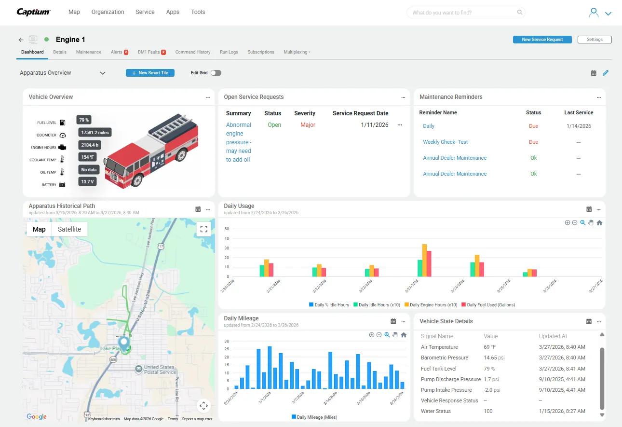Select the pan hand tool on Daily Mileage chart
The width and height of the screenshot is (622, 427).
click(395, 335)
